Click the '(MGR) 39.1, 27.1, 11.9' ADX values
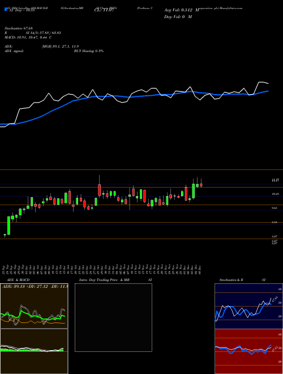 click(x=60, y=46)
